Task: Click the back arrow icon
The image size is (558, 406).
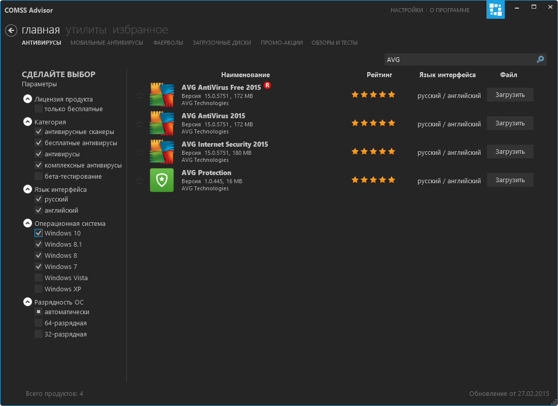Action: click(11, 30)
